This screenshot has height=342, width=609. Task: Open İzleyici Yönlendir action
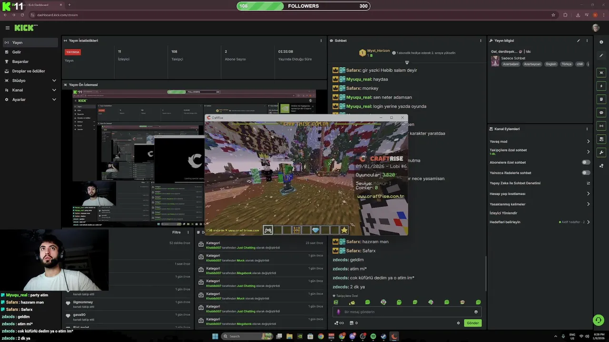503,213
